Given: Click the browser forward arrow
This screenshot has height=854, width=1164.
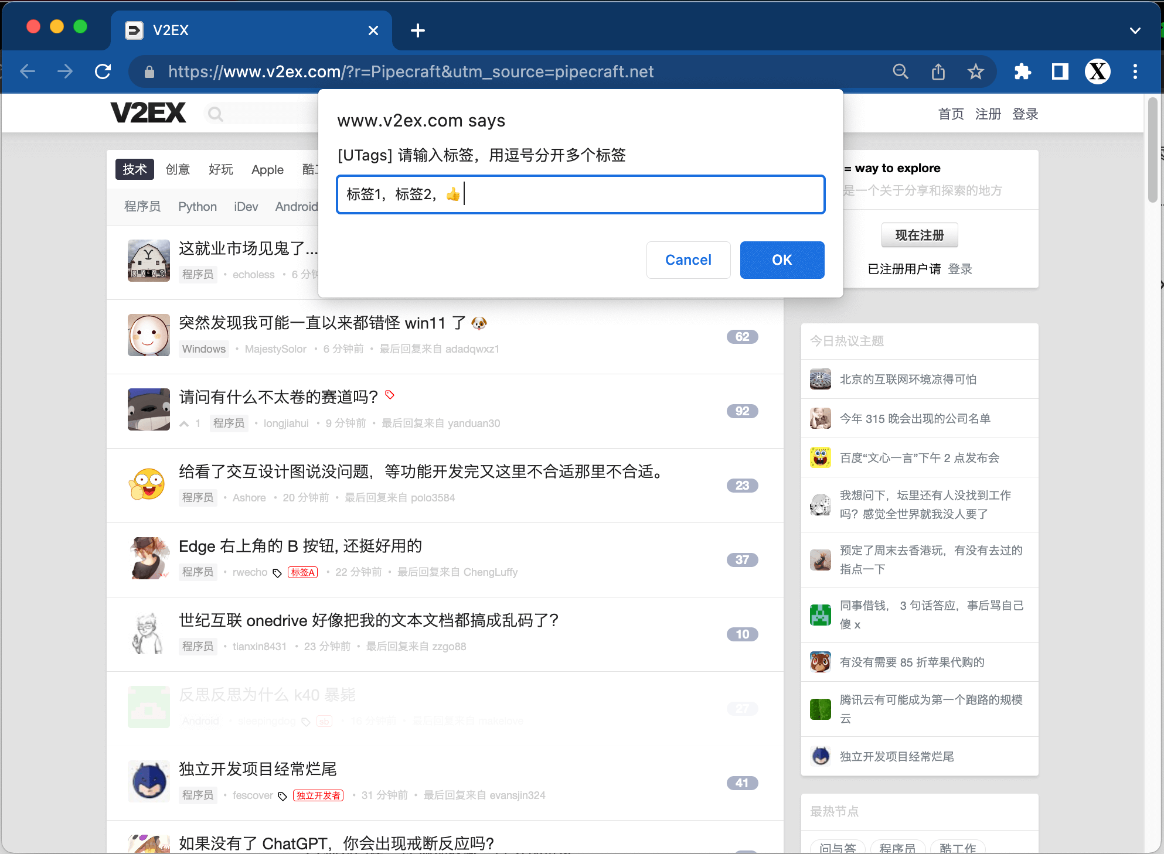Looking at the screenshot, I should click(65, 71).
